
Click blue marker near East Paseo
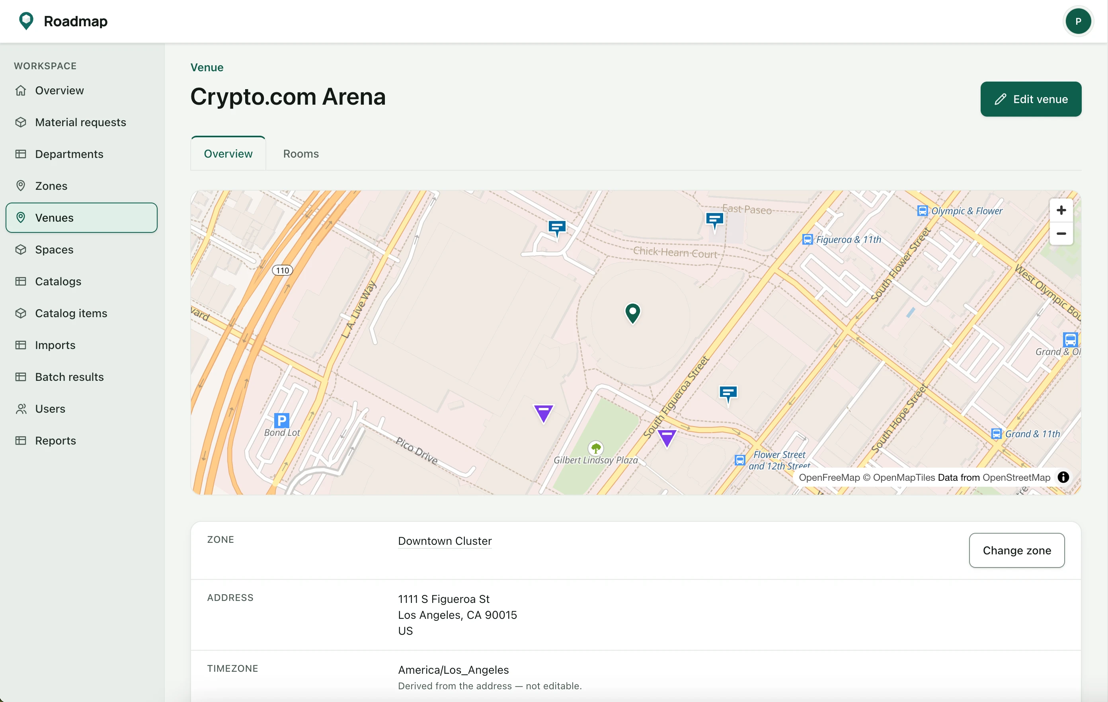click(x=714, y=222)
